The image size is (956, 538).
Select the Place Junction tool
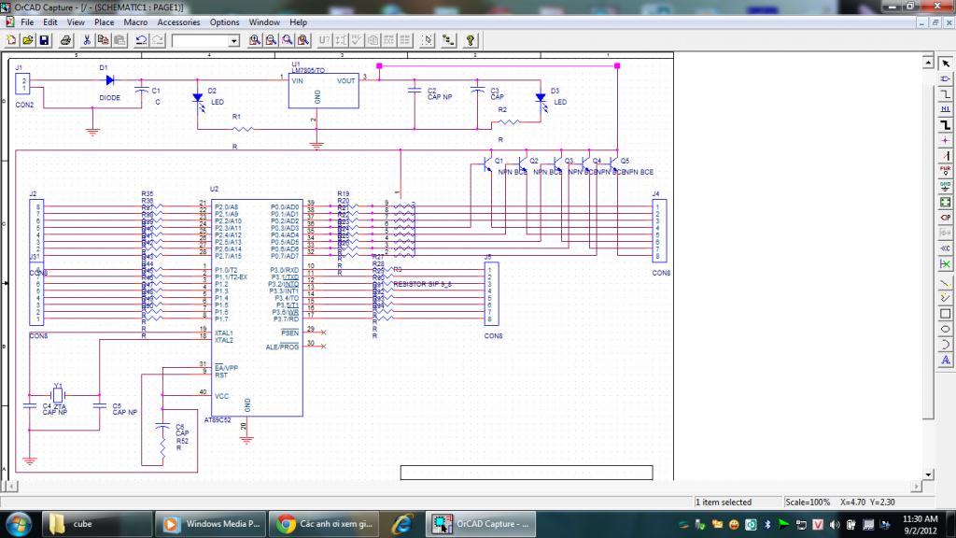(945, 139)
